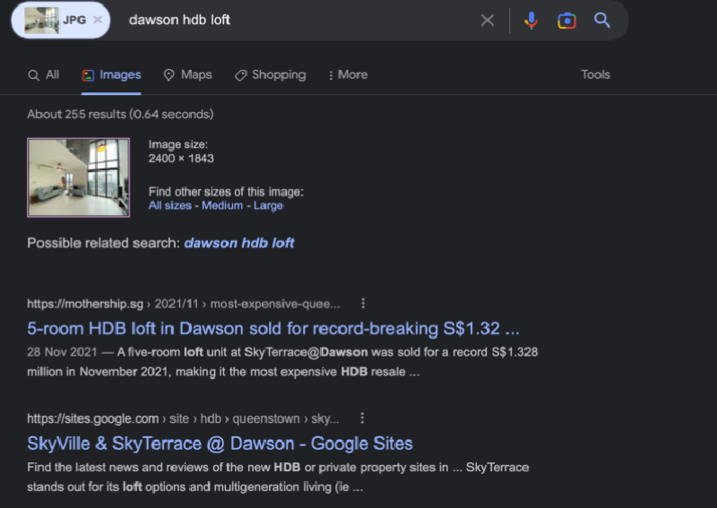Start voice search with microphone icon

coord(531,20)
